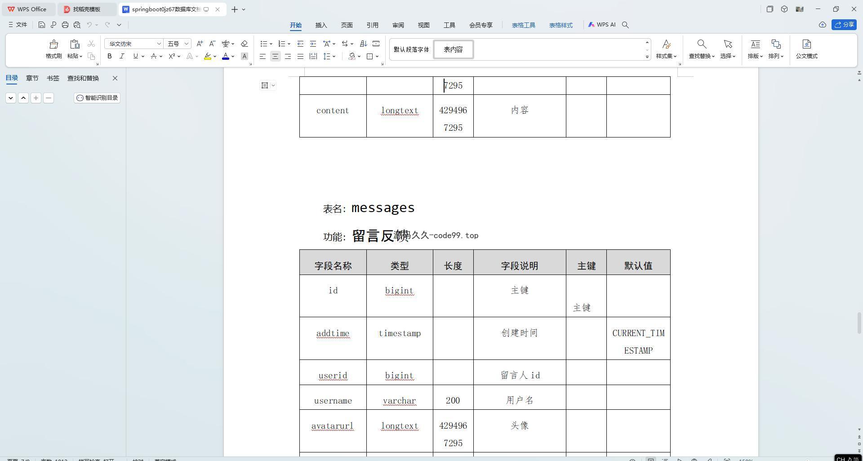Click the Layout (排版) icon
This screenshot has width=863, height=461.
point(755,44)
